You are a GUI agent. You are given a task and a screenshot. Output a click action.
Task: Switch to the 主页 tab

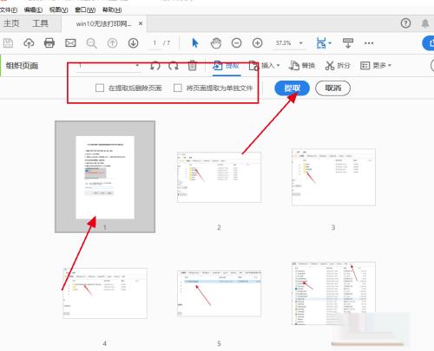coord(11,23)
